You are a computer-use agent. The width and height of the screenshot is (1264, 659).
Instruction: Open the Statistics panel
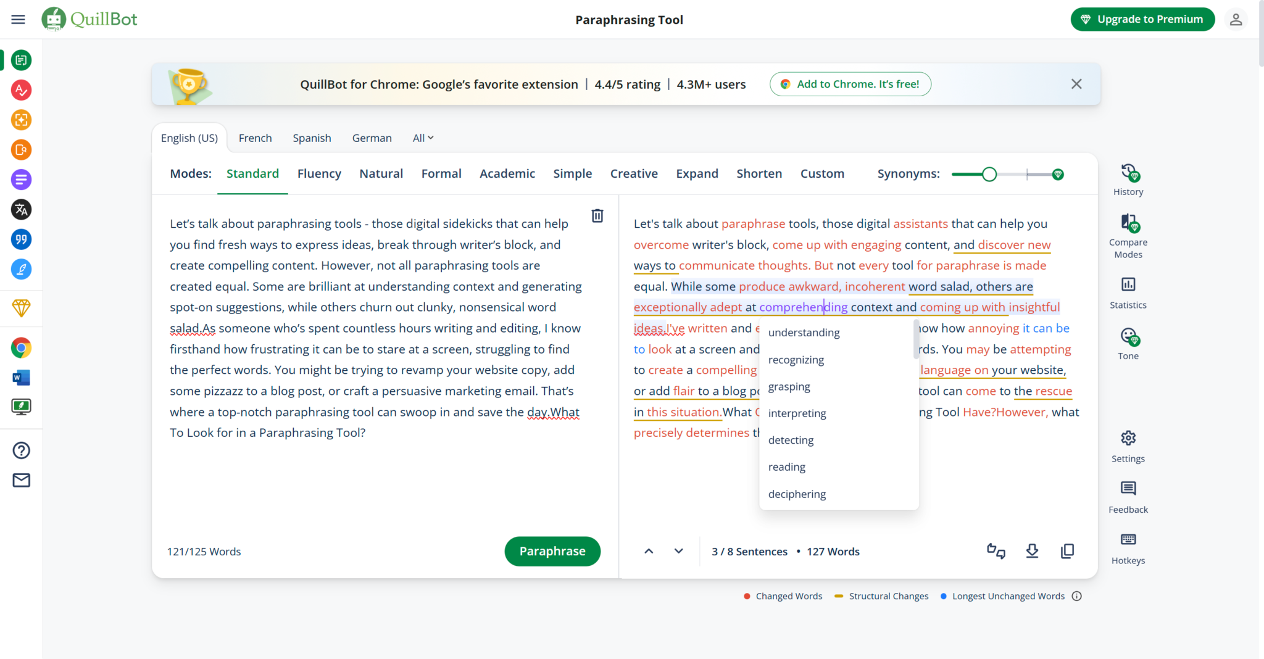[1128, 292]
